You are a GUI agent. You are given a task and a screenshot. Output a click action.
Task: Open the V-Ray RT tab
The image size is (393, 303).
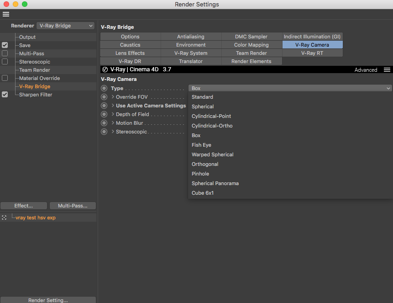[312, 53]
